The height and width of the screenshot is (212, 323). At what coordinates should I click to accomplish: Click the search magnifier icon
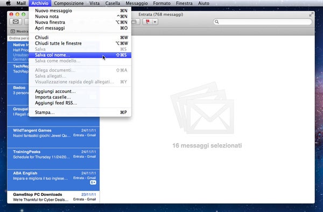coord(216,22)
